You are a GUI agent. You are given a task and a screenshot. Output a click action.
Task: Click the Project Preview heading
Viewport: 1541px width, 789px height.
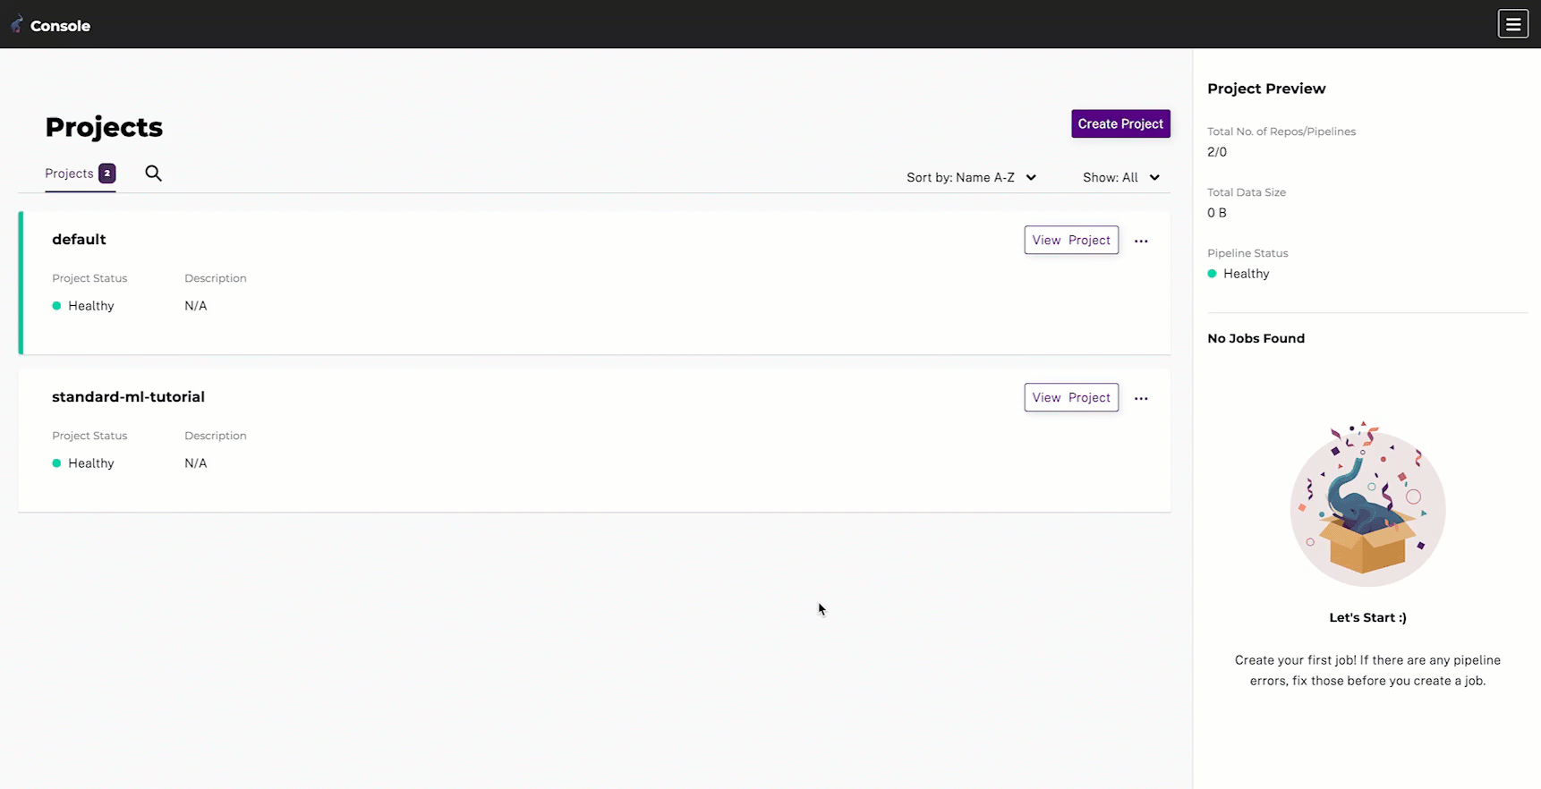1266,89
